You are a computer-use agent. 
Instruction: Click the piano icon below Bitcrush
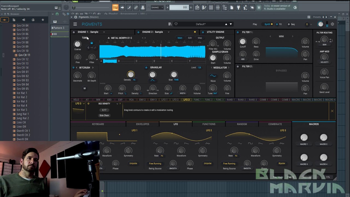click(x=84, y=88)
